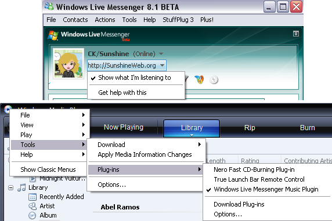
Task: Open status dropdown next to (Online)
Action: tap(161, 54)
